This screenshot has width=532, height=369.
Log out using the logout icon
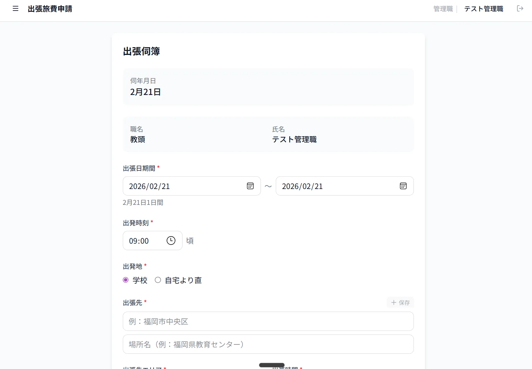(x=520, y=8)
